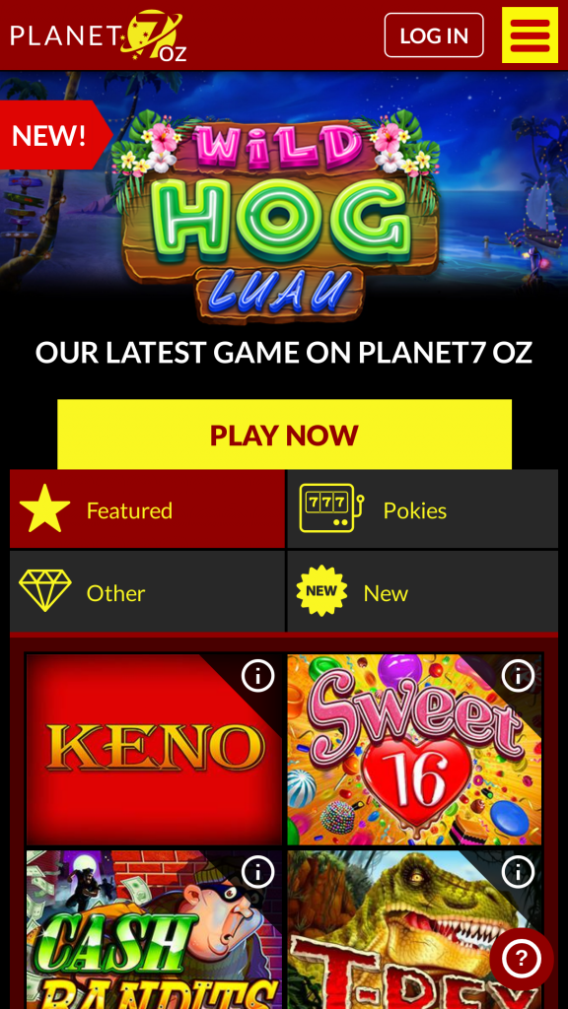Click the yellow PLAY NOW button
568x1009 pixels.
click(x=284, y=435)
